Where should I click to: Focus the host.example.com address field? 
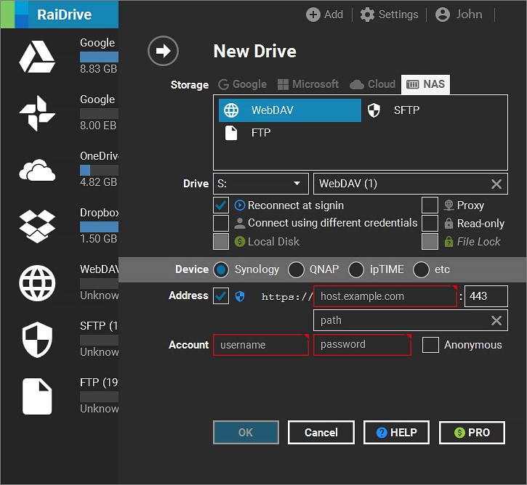pyautogui.click(x=385, y=296)
